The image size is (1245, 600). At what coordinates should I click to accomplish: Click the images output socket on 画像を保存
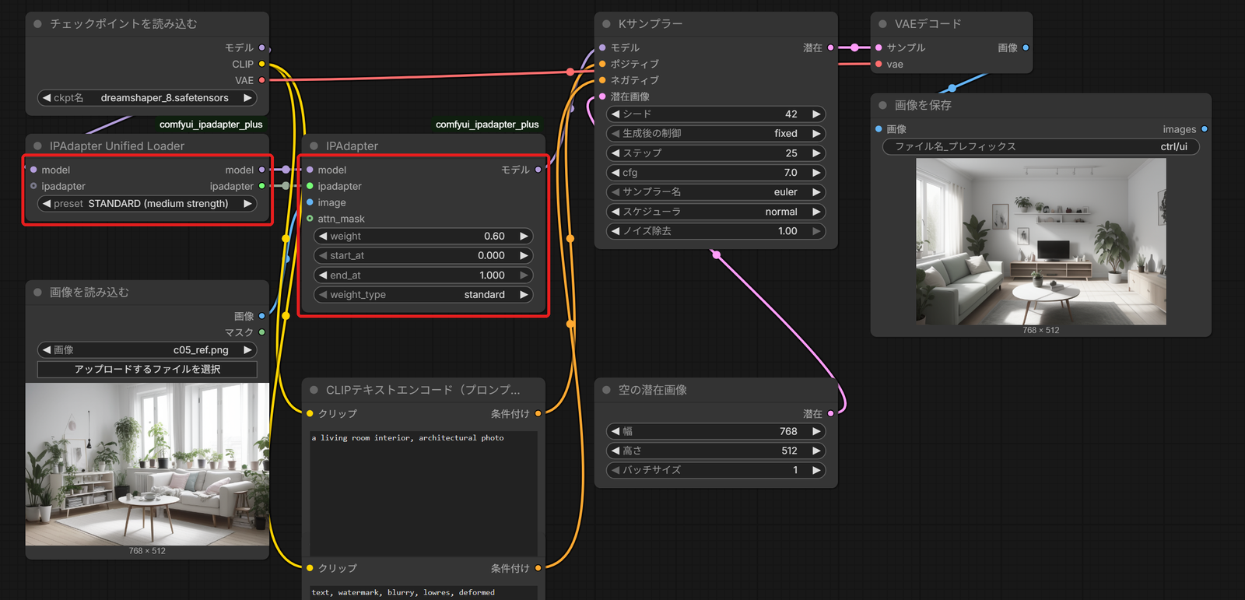1205,129
